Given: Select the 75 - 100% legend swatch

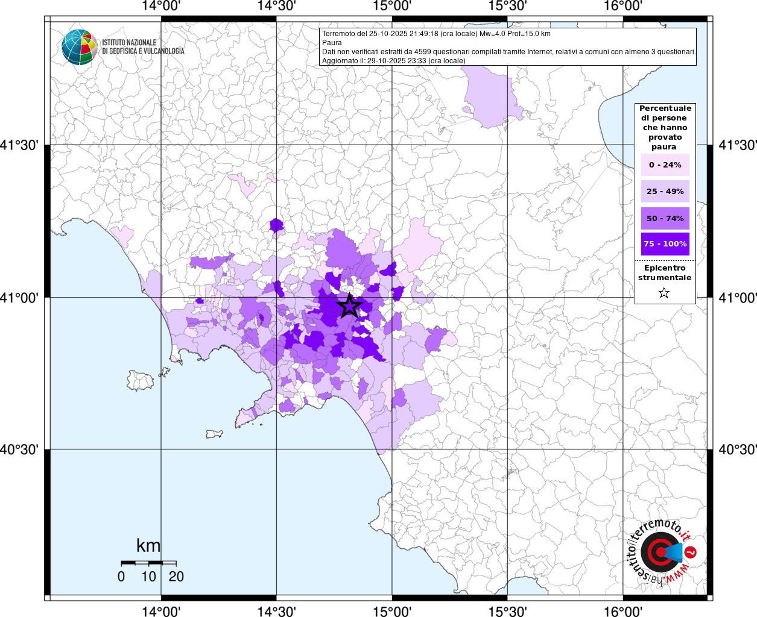Looking at the screenshot, I should tap(665, 244).
